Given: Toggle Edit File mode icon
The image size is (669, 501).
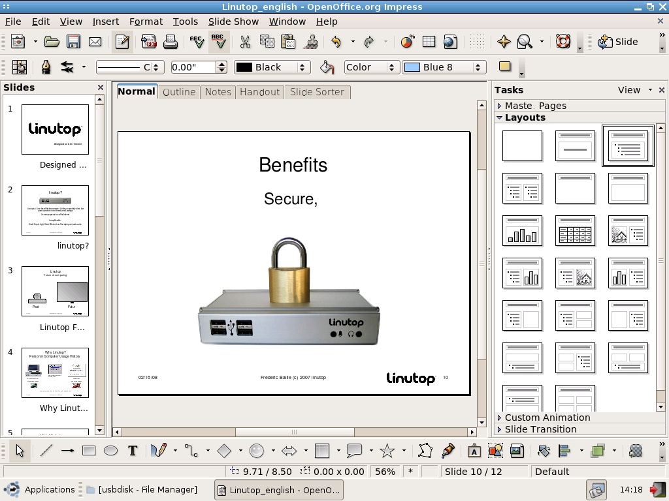Looking at the screenshot, I should tap(122, 42).
